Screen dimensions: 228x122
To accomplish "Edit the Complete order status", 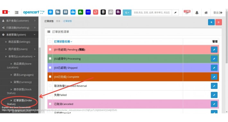I will (214, 77).
